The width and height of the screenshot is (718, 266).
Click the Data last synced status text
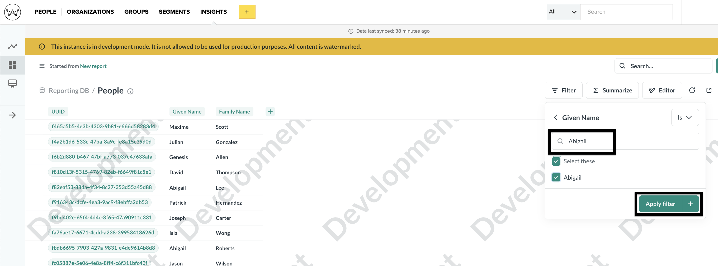point(393,31)
